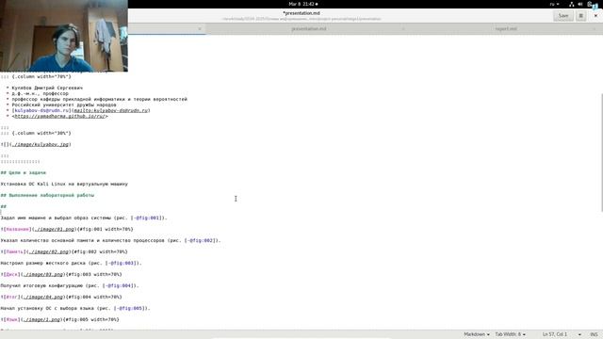Click the ./image/03.png image path
Image resolution: width=603 pixels, height=339 pixels.
coord(42,274)
